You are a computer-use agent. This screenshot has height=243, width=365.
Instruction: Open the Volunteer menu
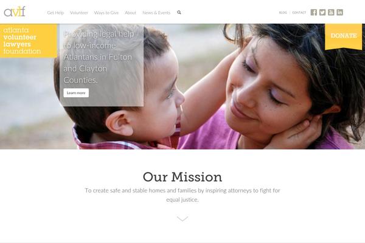click(79, 13)
